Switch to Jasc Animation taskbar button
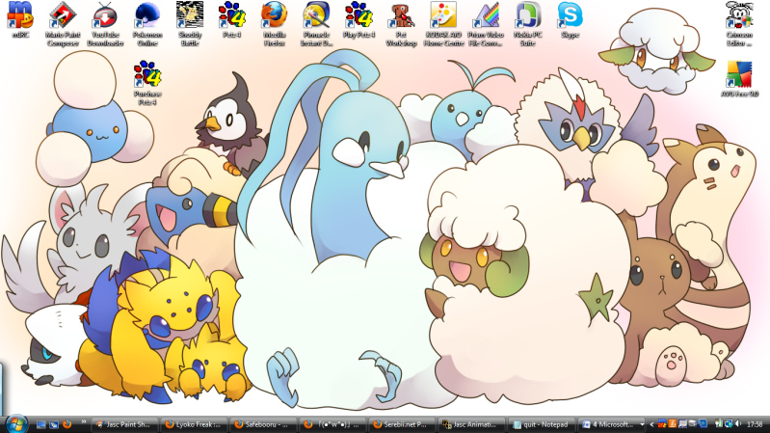The width and height of the screenshot is (770, 433). point(472,424)
